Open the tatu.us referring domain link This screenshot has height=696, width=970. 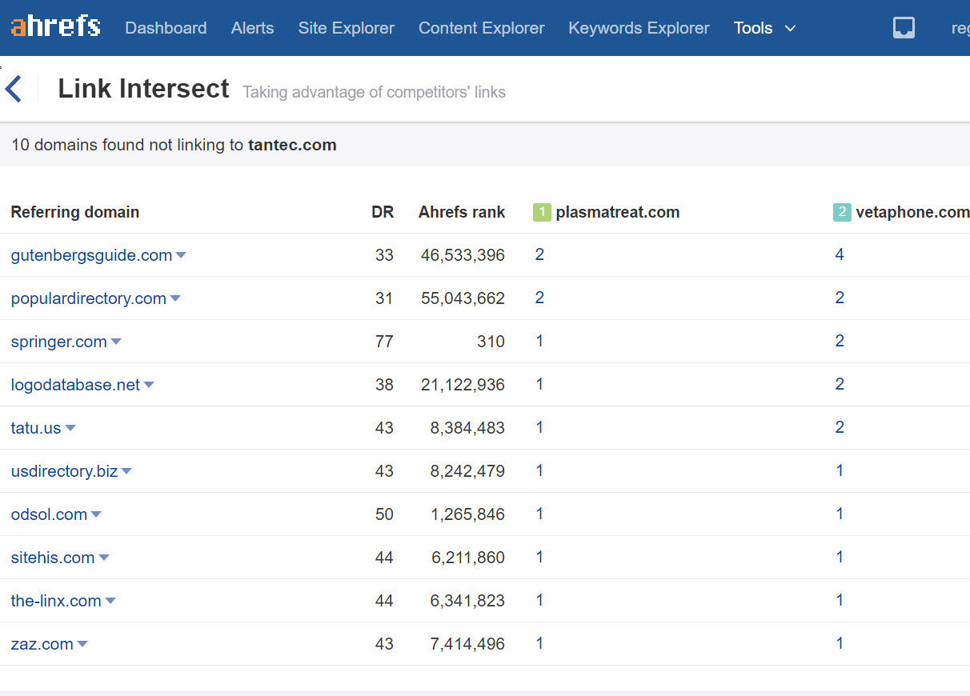click(36, 428)
